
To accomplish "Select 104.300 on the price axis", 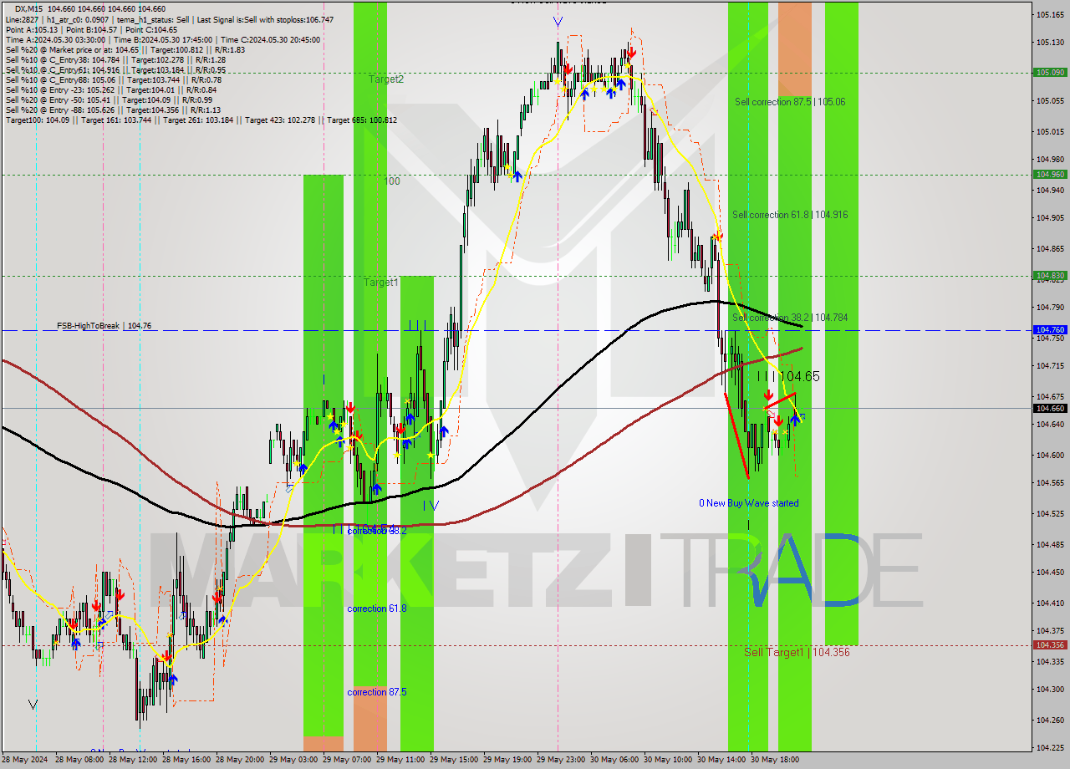I will pos(1050,690).
